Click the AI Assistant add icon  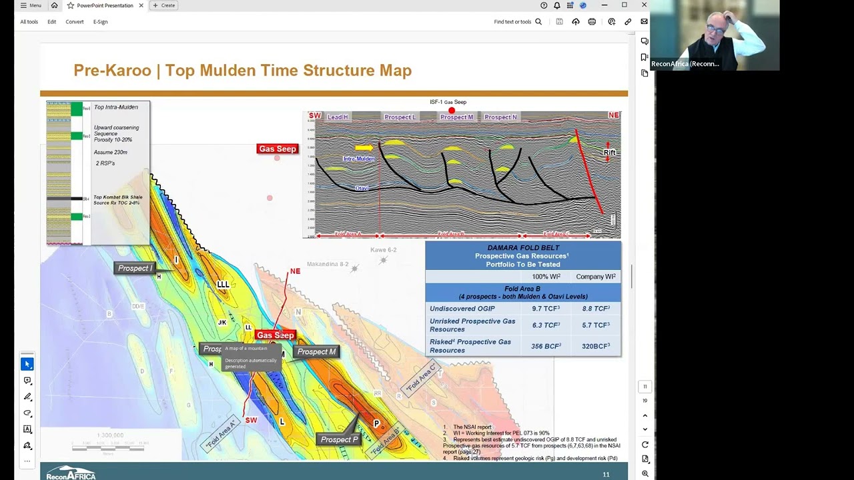[611, 22]
